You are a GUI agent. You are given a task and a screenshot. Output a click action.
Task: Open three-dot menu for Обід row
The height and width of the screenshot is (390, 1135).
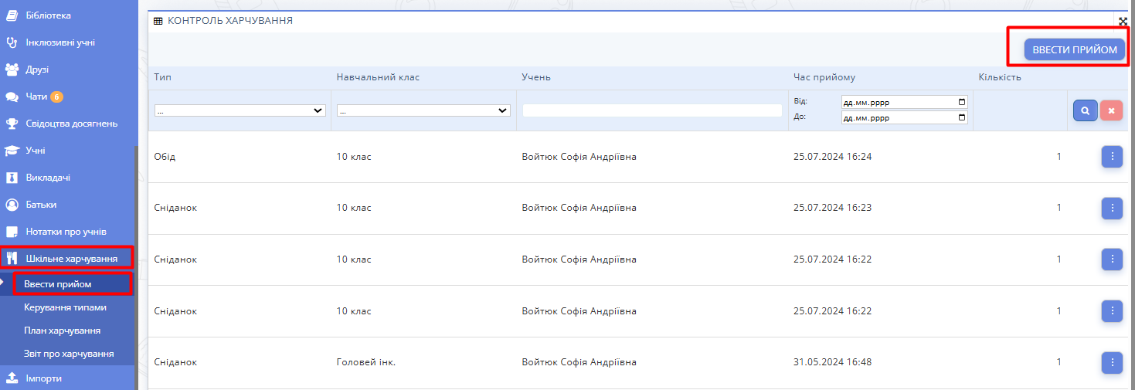[x=1112, y=157]
